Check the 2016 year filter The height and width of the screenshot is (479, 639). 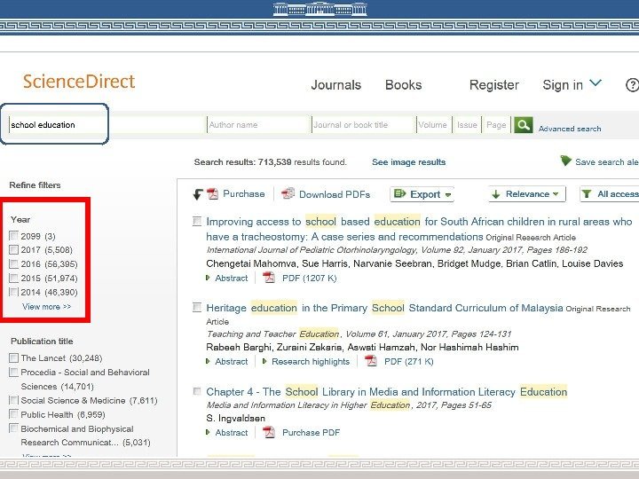[x=14, y=263]
